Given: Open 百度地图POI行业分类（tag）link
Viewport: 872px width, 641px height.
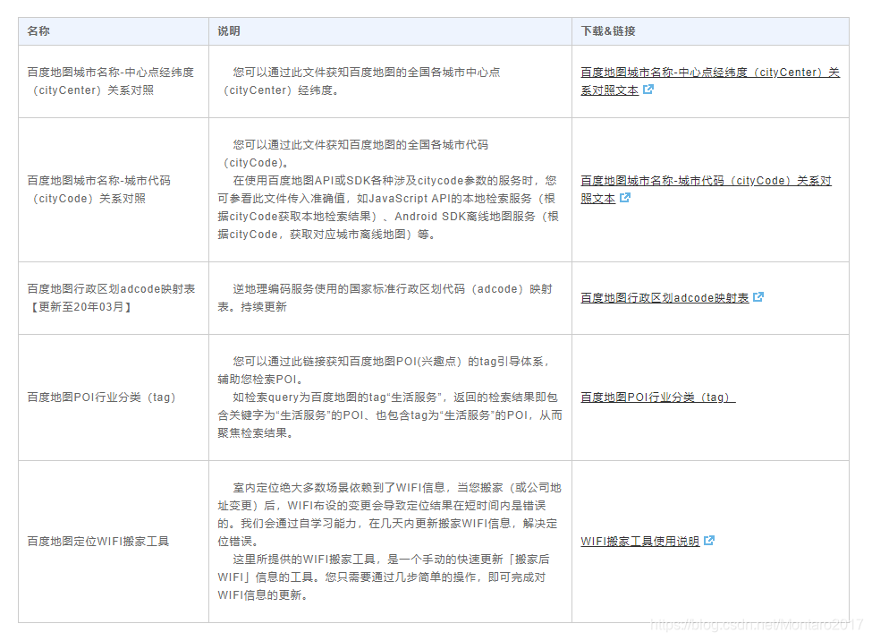Looking at the screenshot, I should [x=658, y=397].
